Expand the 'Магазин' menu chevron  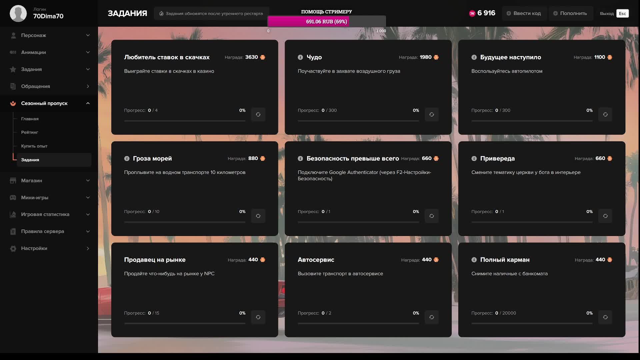click(88, 181)
